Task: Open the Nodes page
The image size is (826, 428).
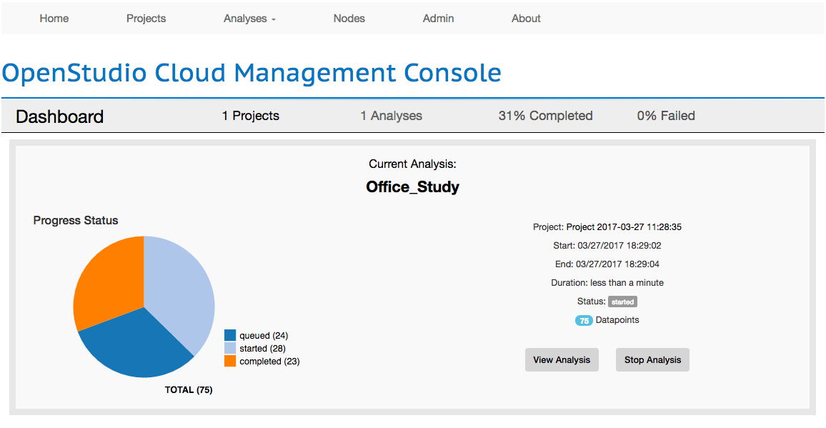Action: point(349,19)
